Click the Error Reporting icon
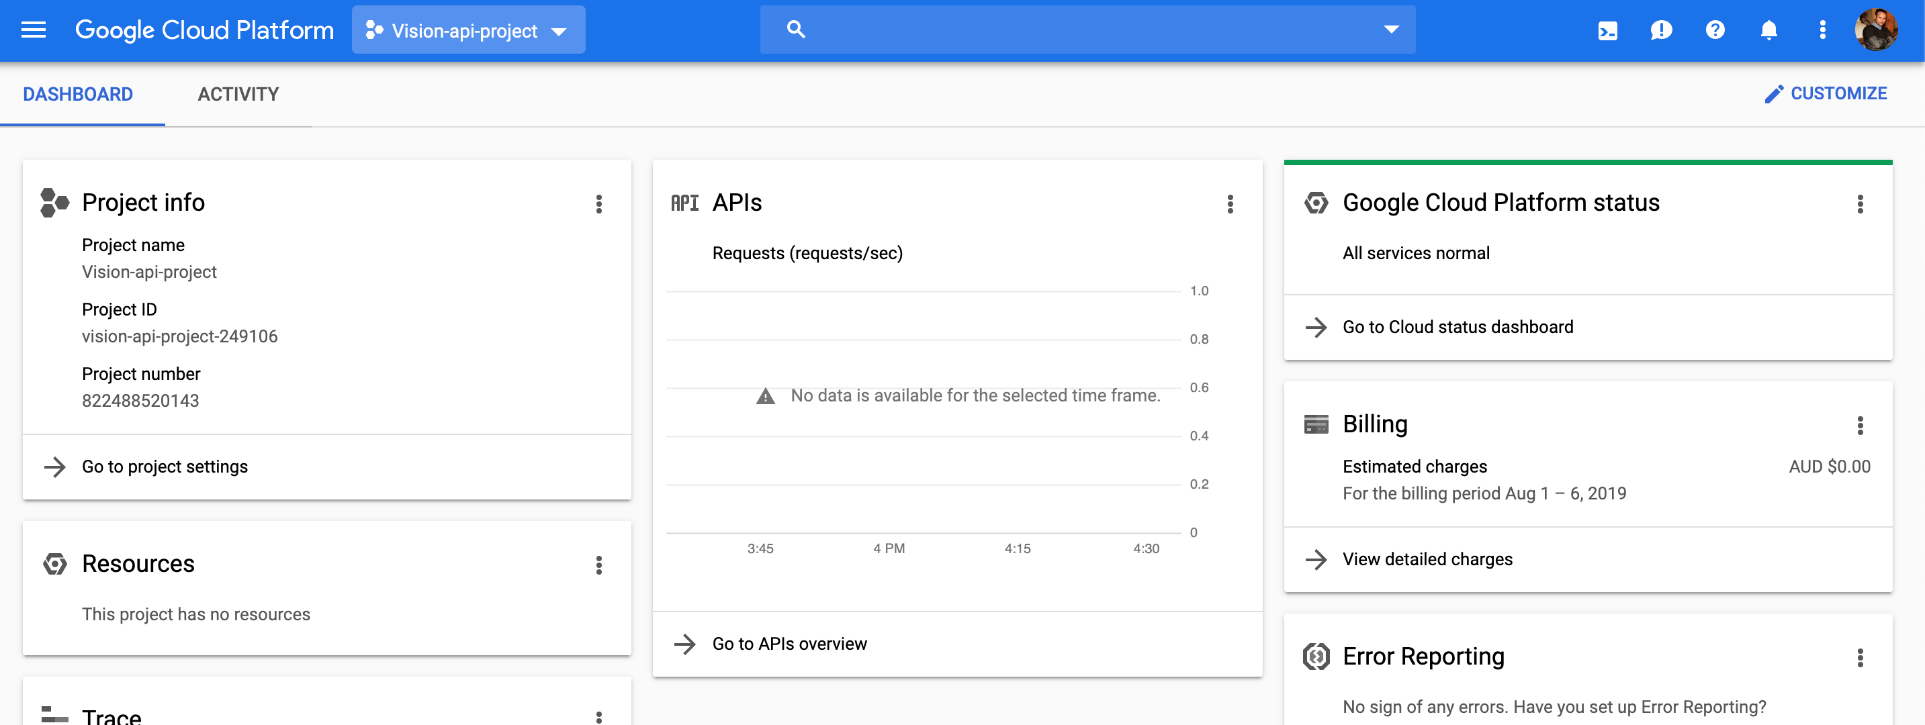This screenshot has width=1925, height=725. [1316, 657]
